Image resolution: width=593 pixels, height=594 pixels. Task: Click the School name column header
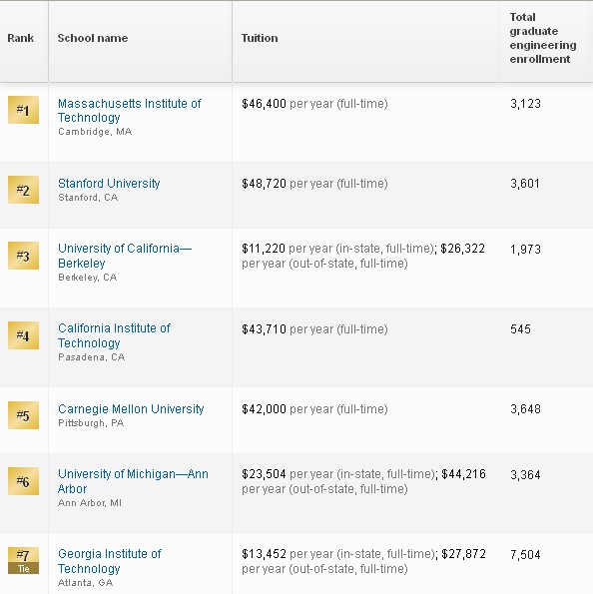[x=93, y=38]
